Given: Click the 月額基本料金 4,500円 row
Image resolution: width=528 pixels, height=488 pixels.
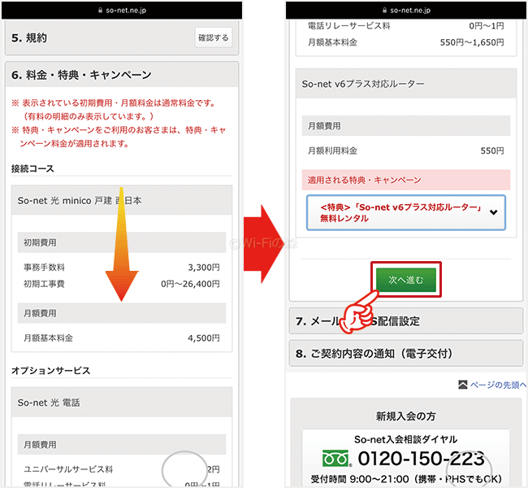Looking at the screenshot, I should tap(122, 338).
